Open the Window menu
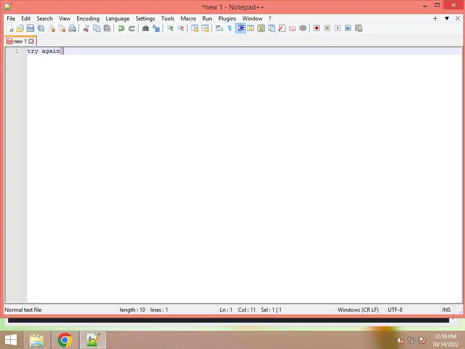 [x=252, y=18]
